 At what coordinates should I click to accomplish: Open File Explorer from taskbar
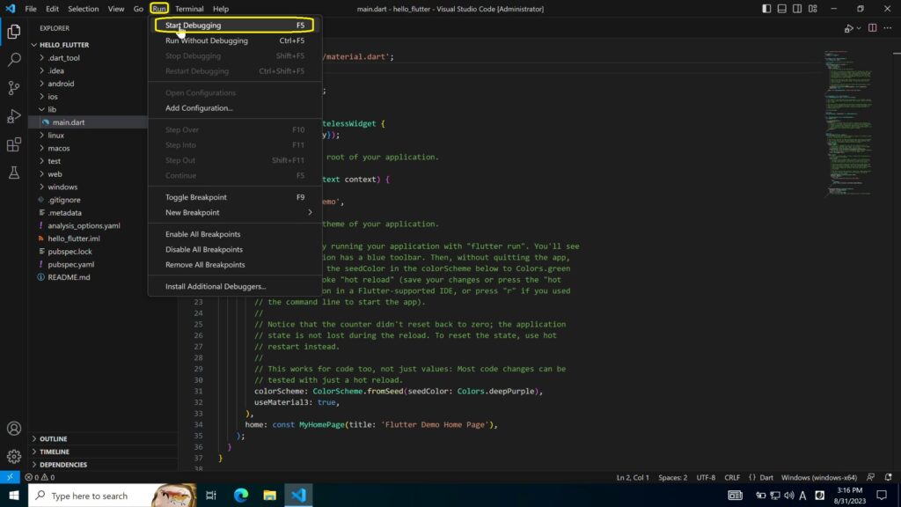tap(269, 496)
